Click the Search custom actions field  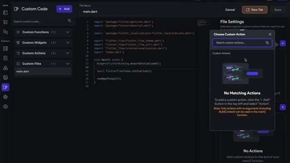[x=242, y=43]
